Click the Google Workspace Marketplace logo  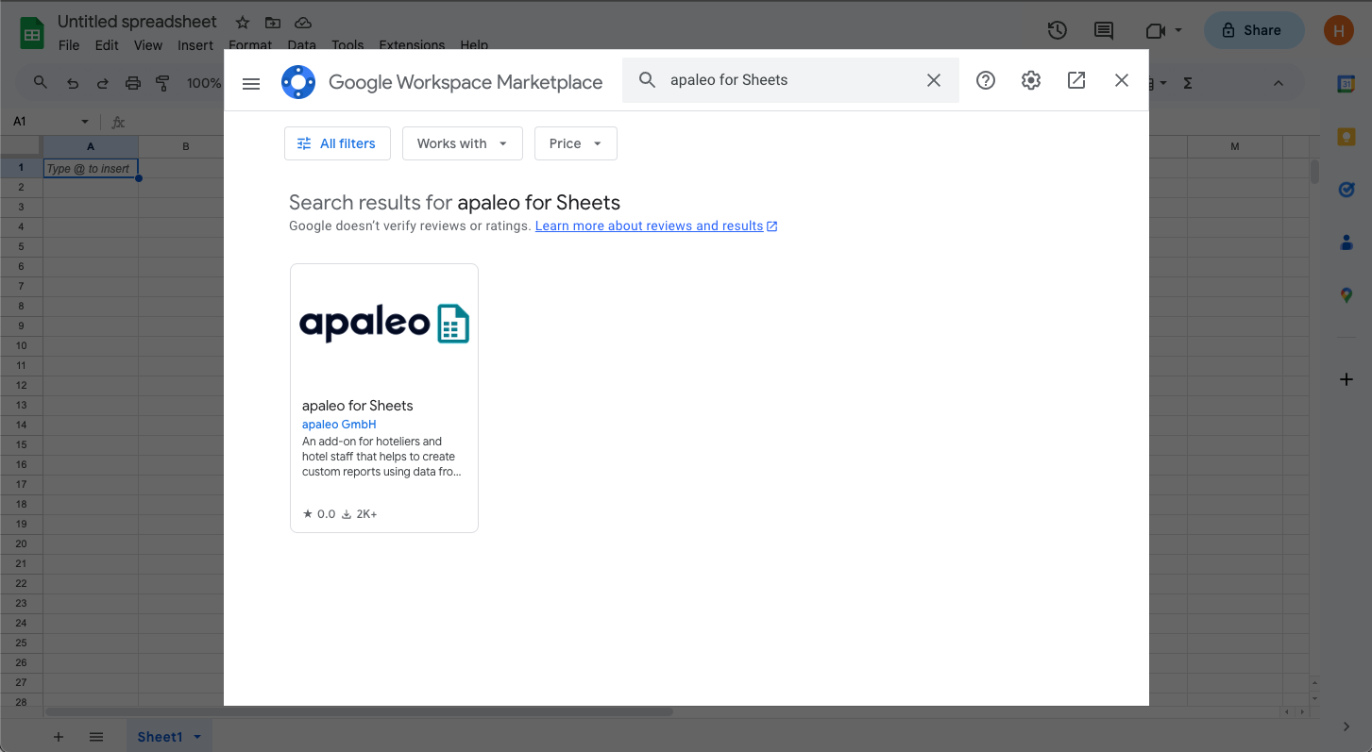pyautogui.click(x=298, y=82)
